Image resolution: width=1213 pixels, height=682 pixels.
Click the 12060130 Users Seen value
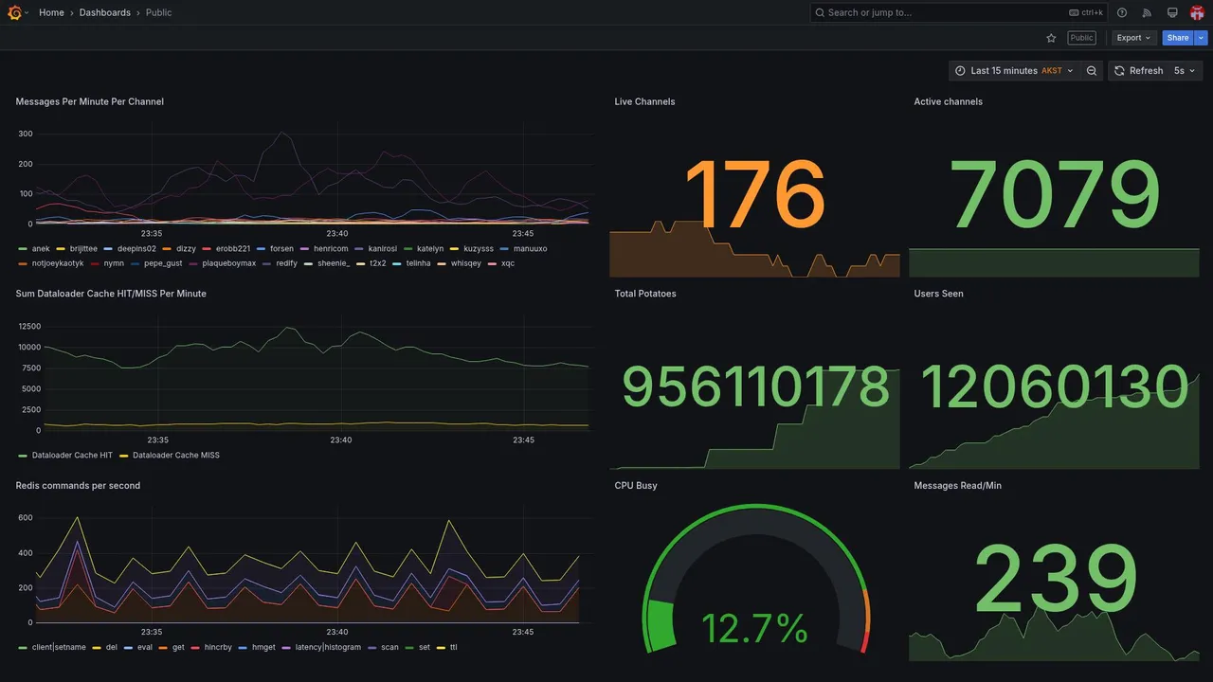tap(1055, 386)
